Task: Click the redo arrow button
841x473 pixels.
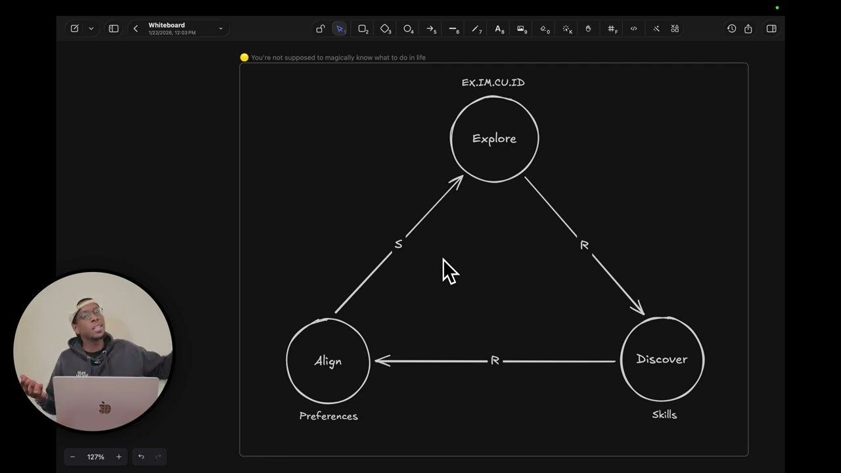Action: pos(158,457)
